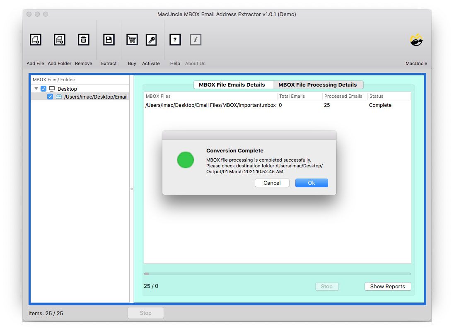Uncheck the /Users/imac/Desktop/Email file checkbox

(x=50, y=97)
